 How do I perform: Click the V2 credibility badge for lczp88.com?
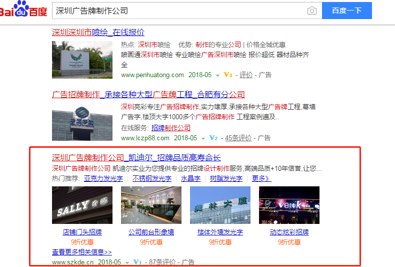point(213,138)
